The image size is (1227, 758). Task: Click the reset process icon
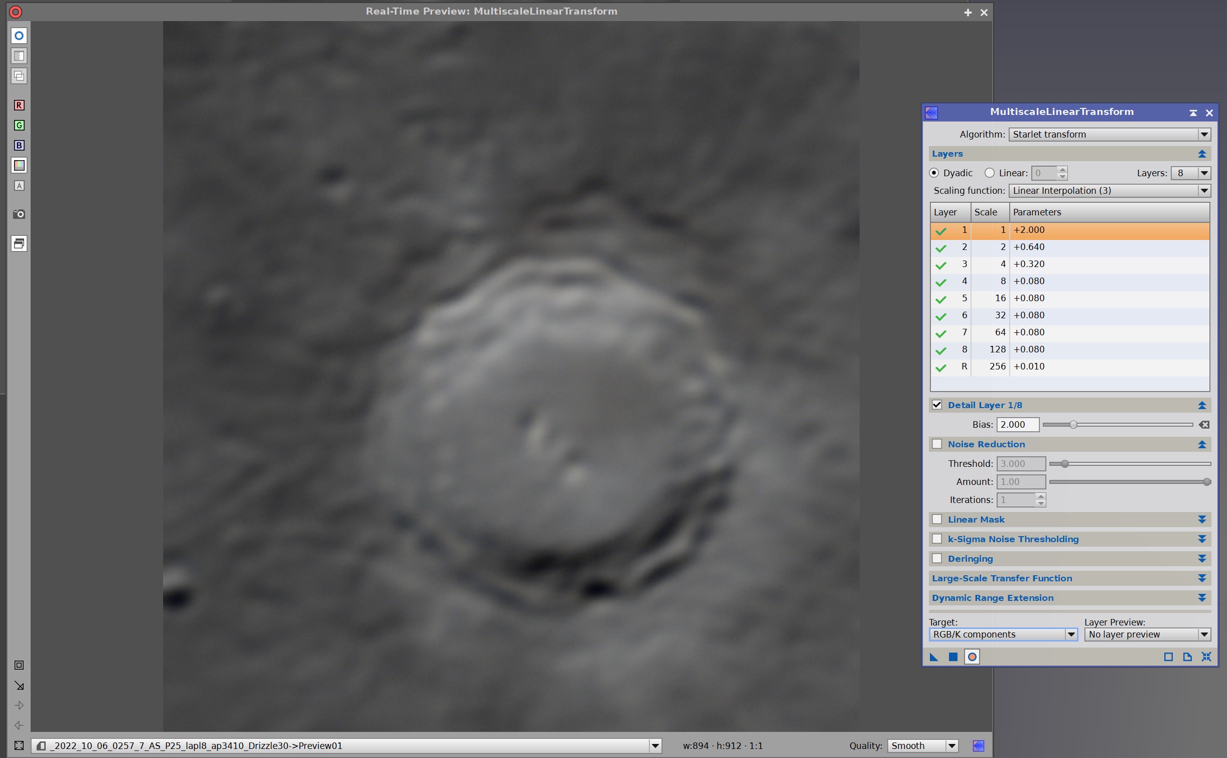(1206, 657)
